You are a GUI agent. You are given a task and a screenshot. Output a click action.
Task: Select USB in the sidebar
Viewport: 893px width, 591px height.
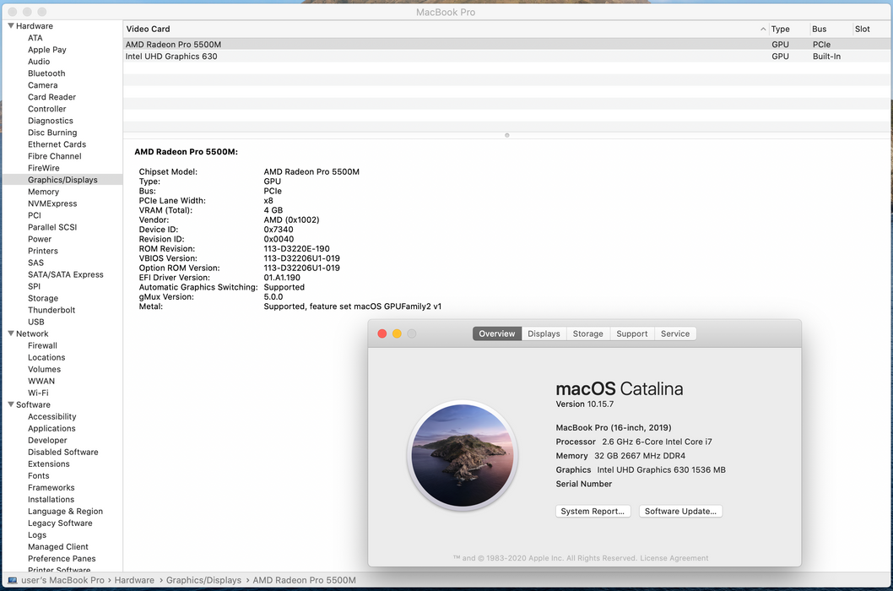click(x=36, y=322)
